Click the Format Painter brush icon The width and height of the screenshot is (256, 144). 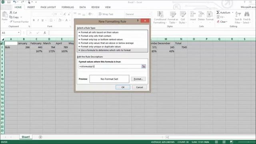tap(11, 22)
